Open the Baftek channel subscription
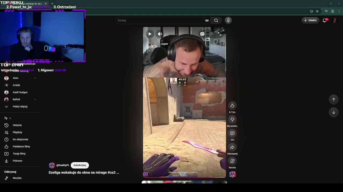 (20, 99)
